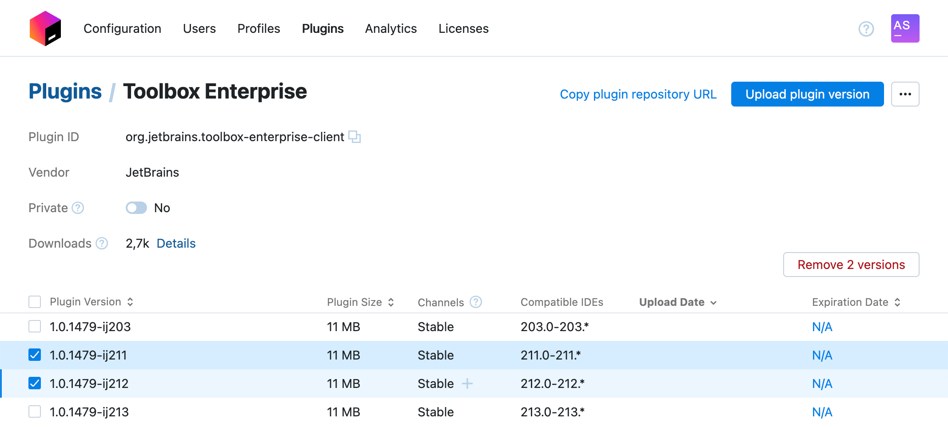Click the 2,7k downloads value
Image resolution: width=948 pixels, height=427 pixels.
click(137, 243)
